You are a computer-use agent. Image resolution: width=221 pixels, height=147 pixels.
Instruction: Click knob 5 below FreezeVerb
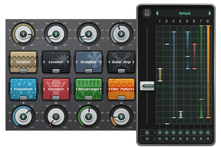(x=23, y=117)
